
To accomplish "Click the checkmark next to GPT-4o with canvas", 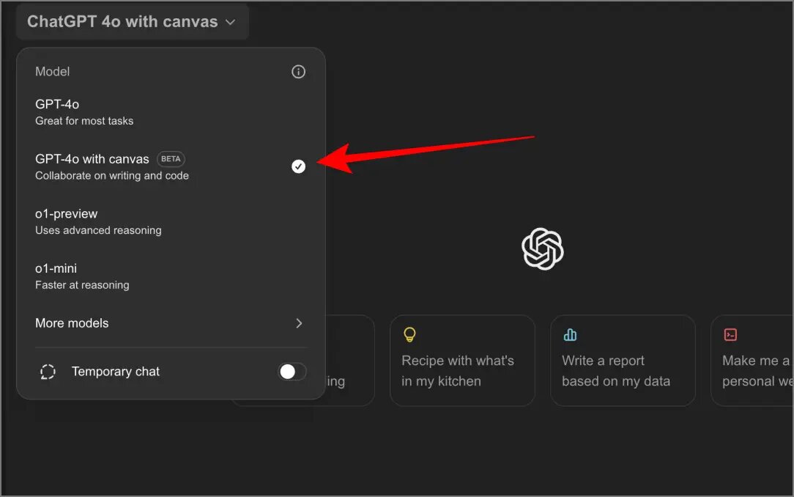I will point(298,166).
